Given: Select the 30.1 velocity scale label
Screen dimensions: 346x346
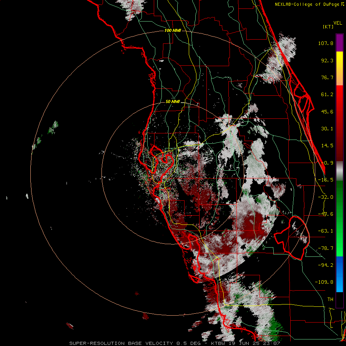Looking at the screenshot, I should click(x=327, y=129).
